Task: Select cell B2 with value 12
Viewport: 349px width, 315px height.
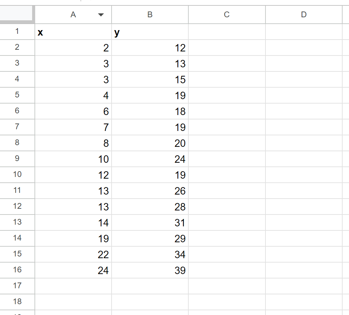Action: point(150,48)
